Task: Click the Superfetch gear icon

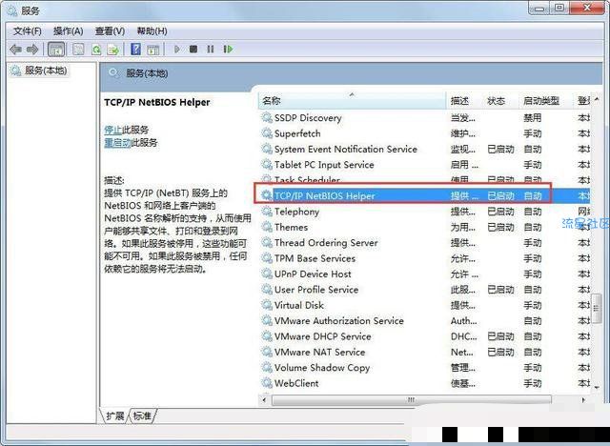Action: click(x=267, y=133)
